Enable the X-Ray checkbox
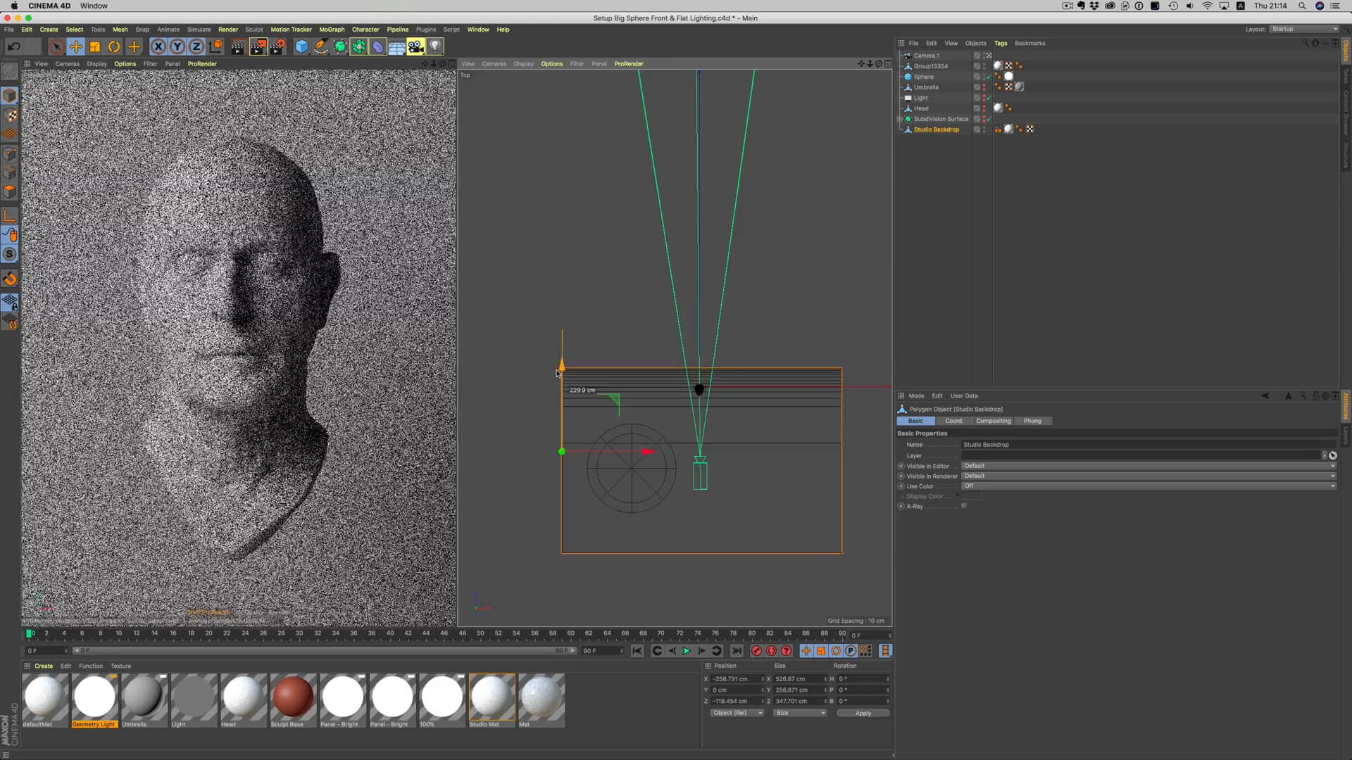This screenshot has width=1352, height=760. [x=964, y=506]
